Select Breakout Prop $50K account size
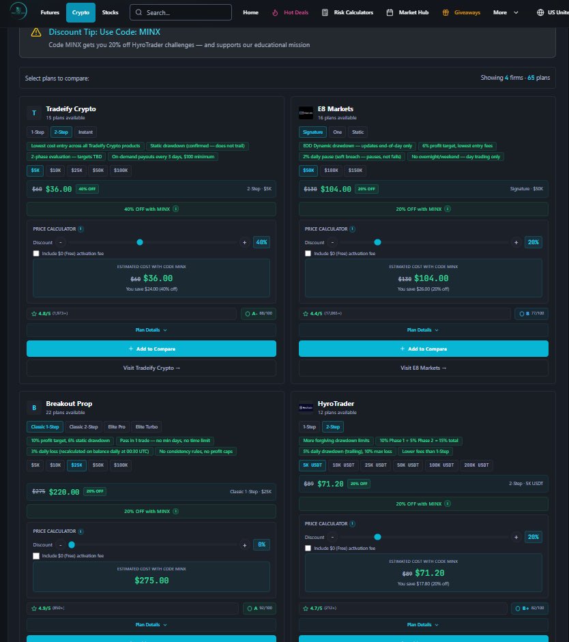 point(98,465)
